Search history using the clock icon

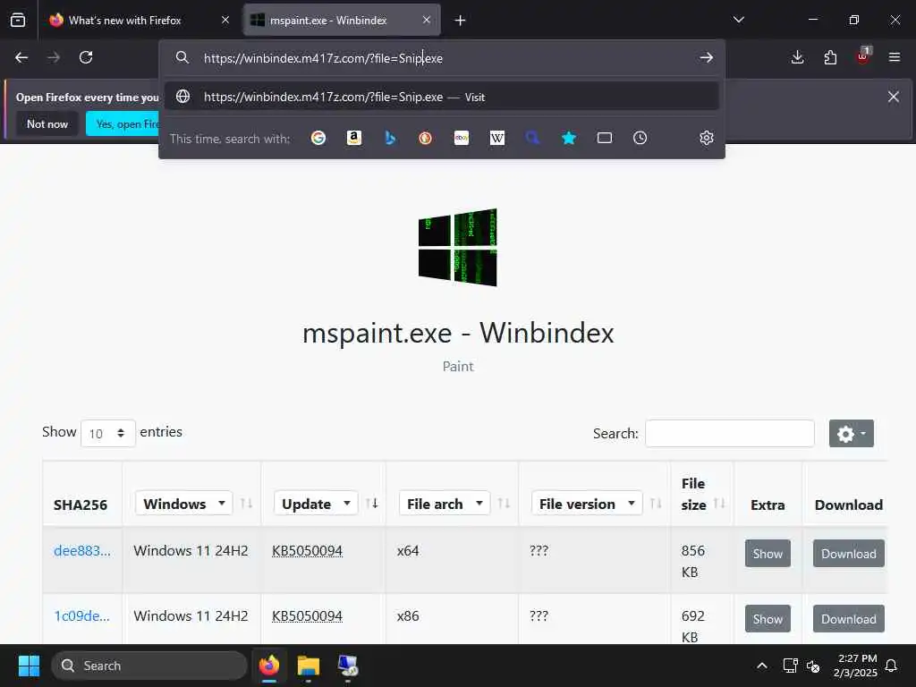coord(640,138)
